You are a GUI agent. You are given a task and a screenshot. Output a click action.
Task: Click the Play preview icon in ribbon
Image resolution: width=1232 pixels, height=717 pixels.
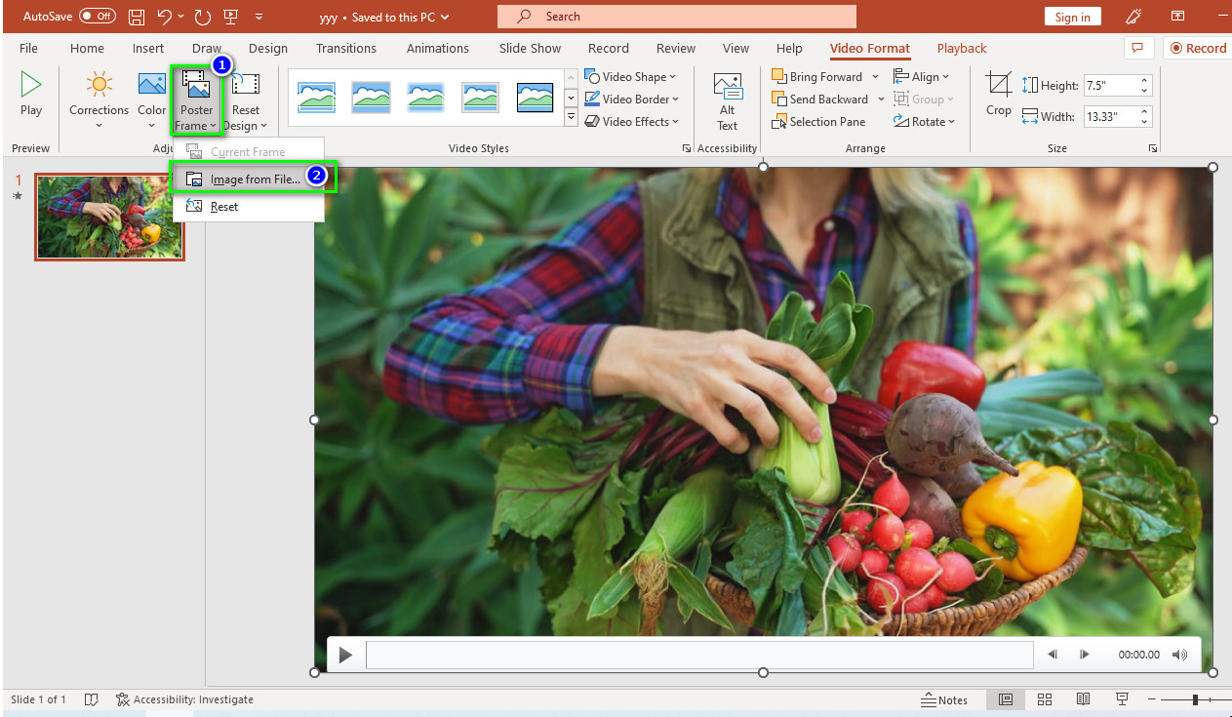tap(31, 84)
